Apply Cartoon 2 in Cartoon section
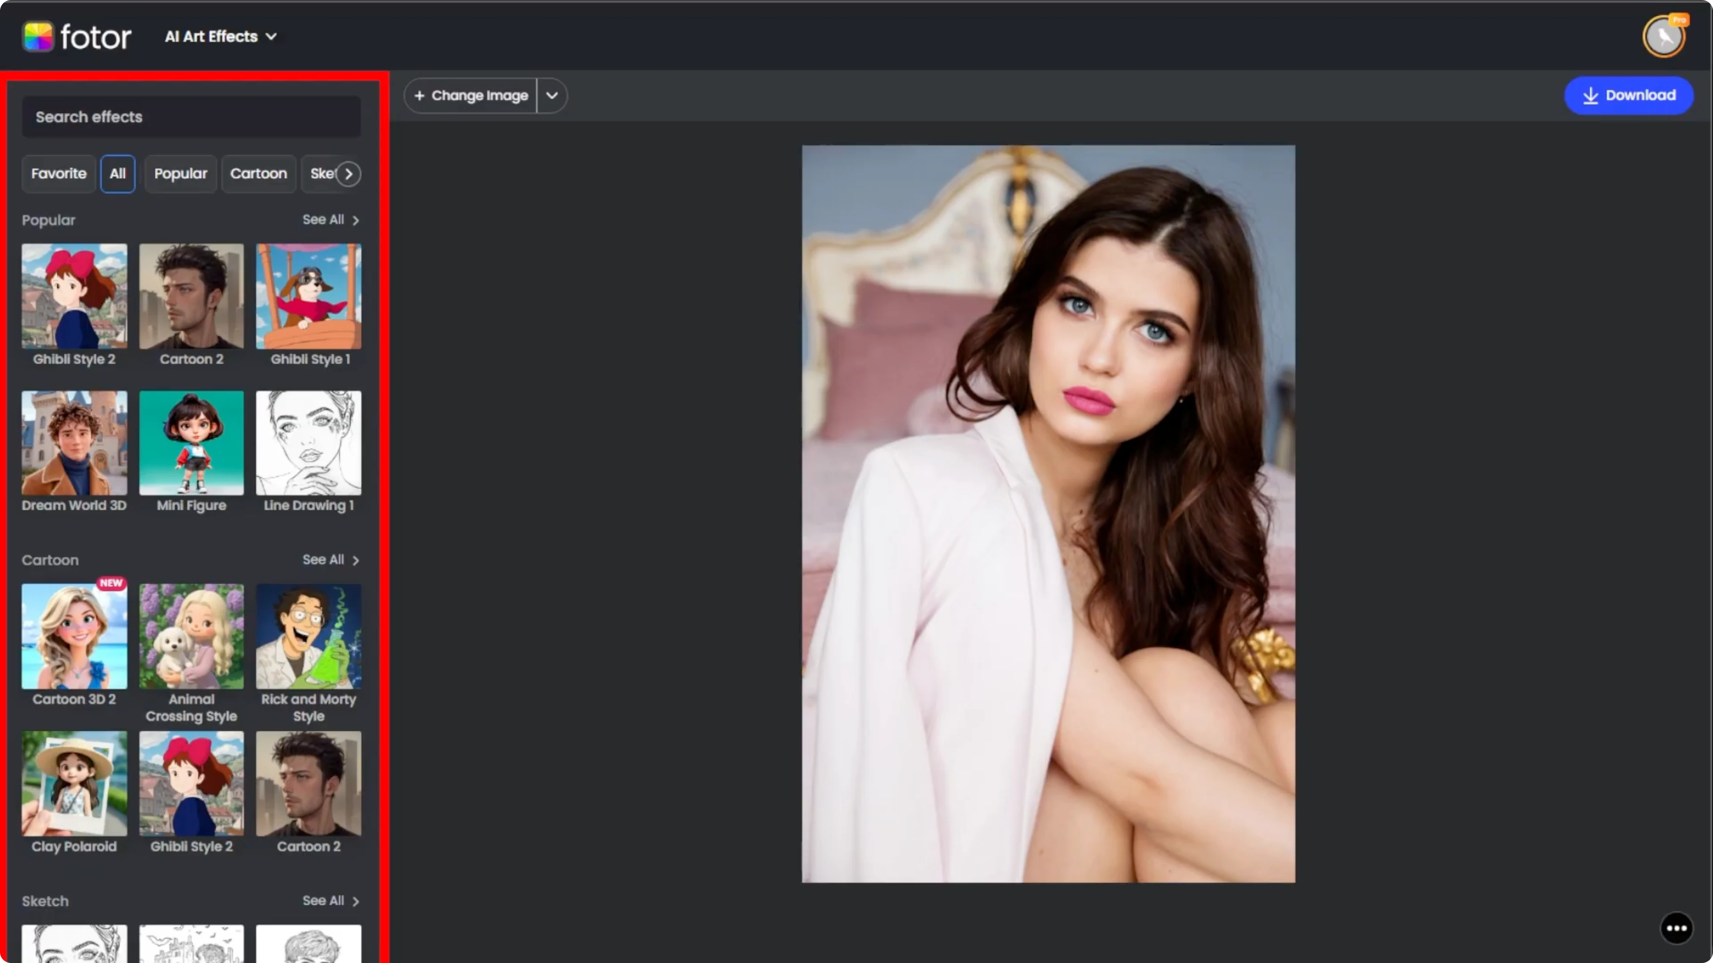Image resolution: width=1713 pixels, height=963 pixels. [x=309, y=783]
